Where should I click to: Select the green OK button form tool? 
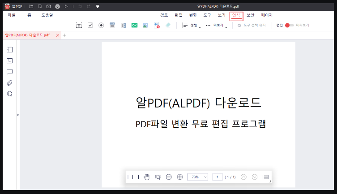[134, 26]
